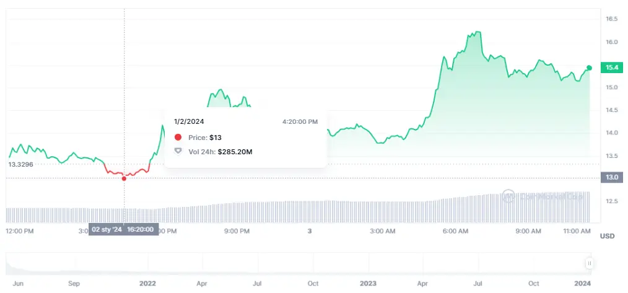The width and height of the screenshot is (628, 293).
Task: Grab the range navigator handle at right edge
Action: [589, 263]
